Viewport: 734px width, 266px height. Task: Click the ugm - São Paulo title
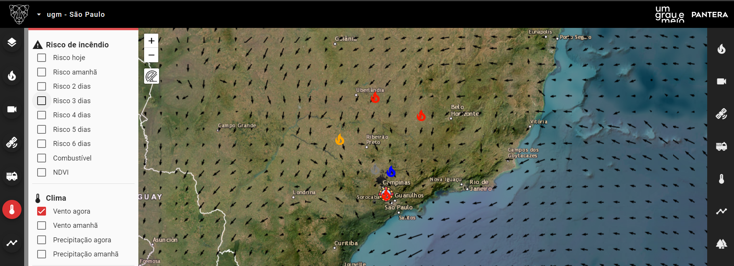click(76, 15)
